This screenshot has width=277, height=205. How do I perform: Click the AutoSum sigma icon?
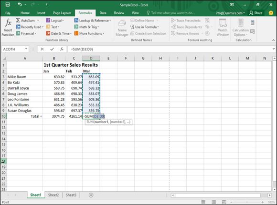click(18, 20)
